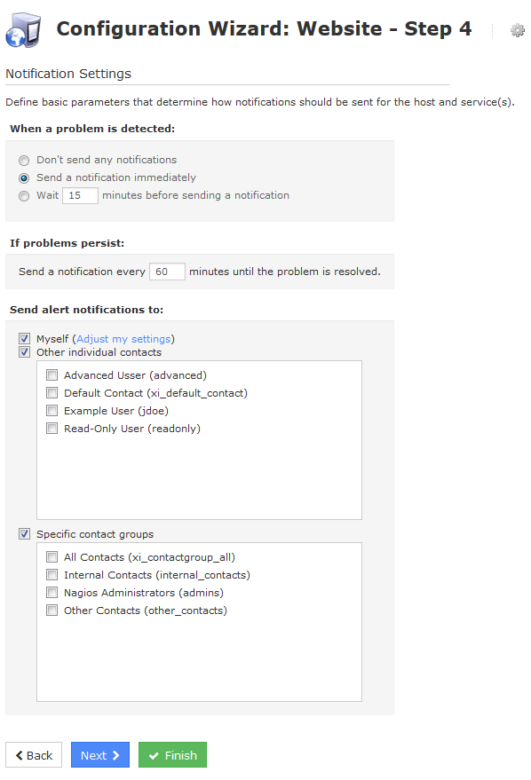This screenshot has width=531, height=780.
Task: Click the settings gear icon near the title
Action: (518, 30)
